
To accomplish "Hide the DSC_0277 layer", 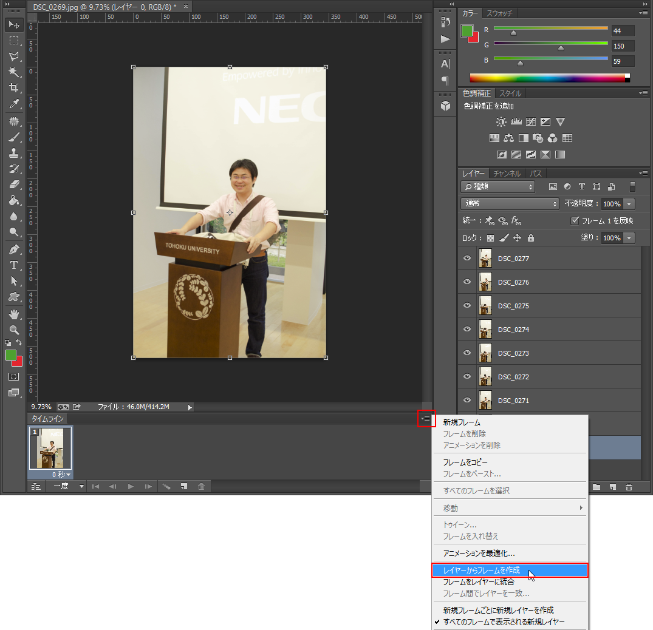I will (x=467, y=259).
